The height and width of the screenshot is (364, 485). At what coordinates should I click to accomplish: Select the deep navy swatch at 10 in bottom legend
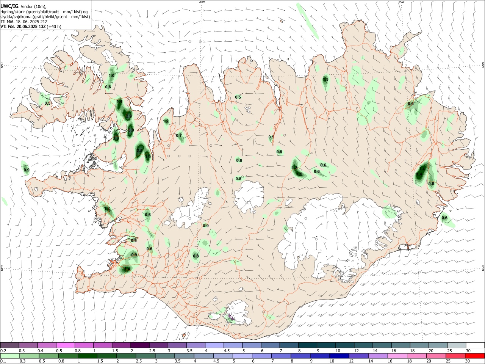[339, 356]
